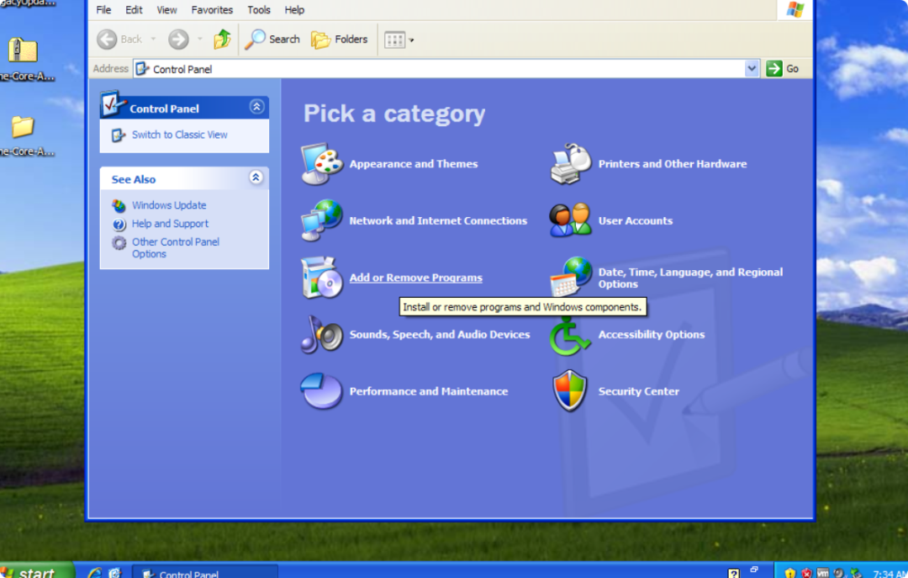Open the Network and Internet Connections globe icon
Image resolution: width=908 pixels, height=578 pixels.
click(322, 220)
